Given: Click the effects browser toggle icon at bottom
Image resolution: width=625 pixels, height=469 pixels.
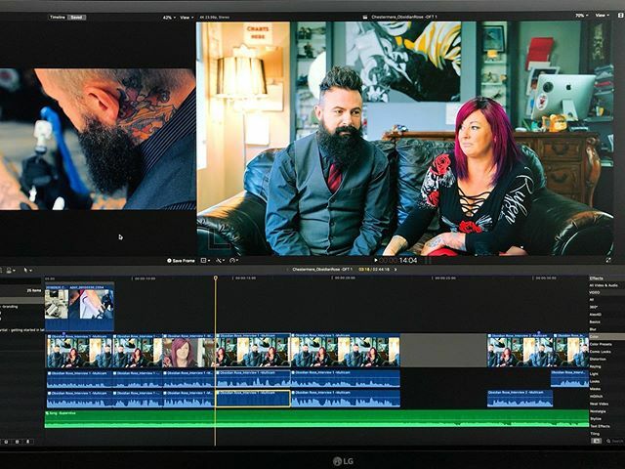Looking at the screenshot, I should 596,441.
